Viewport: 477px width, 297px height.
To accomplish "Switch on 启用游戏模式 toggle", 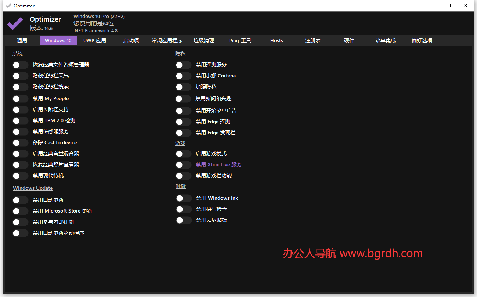I will coord(183,154).
